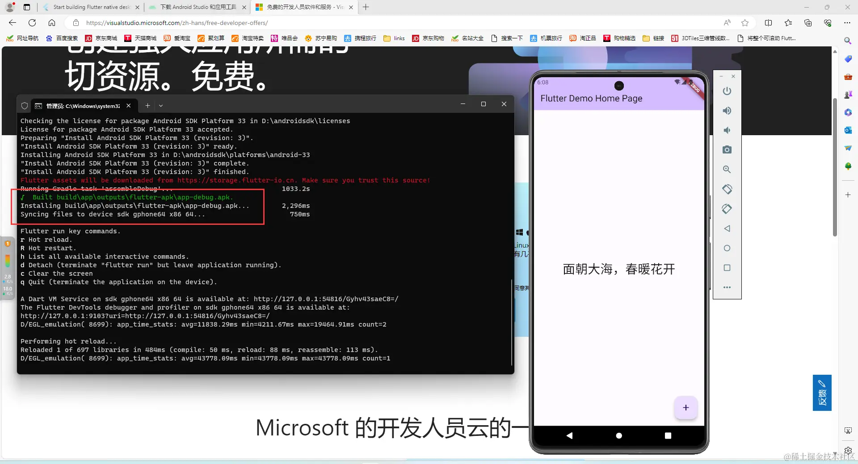Expand the terminal profile dropdown arrow

(x=161, y=106)
